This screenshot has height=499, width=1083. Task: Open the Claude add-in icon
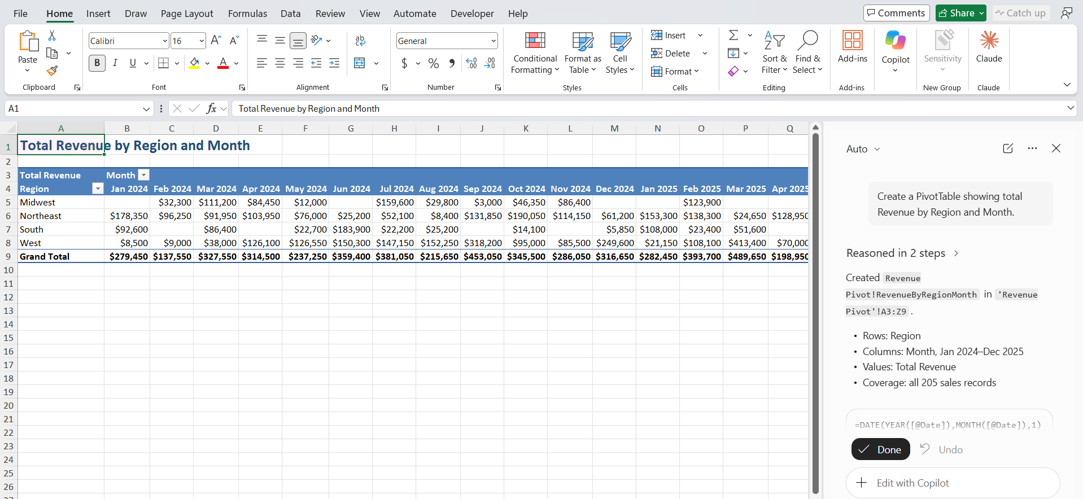(x=989, y=47)
